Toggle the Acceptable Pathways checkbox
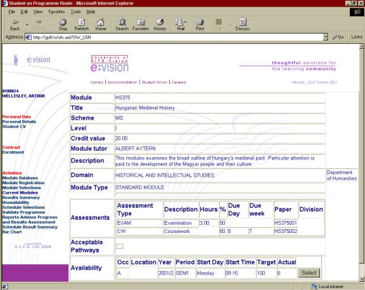The width and height of the screenshot is (365, 290). pyautogui.click(x=119, y=246)
